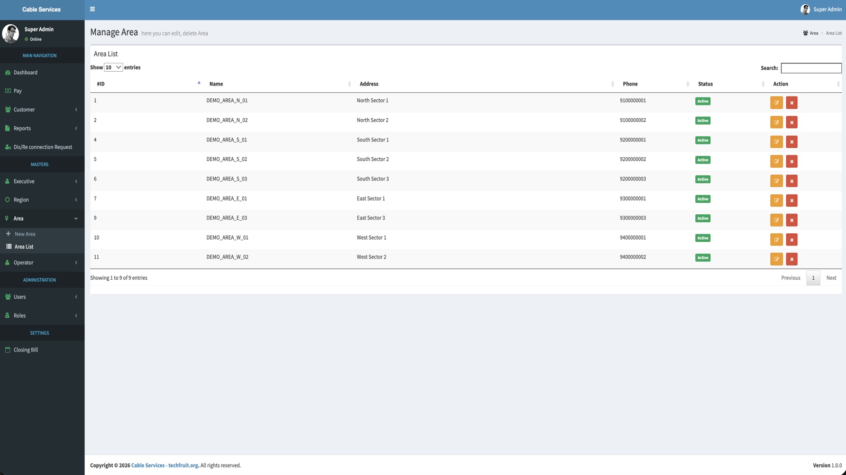Expand the Roles sidebar menu
Screen dimensions: 846x475
[x=42, y=316]
